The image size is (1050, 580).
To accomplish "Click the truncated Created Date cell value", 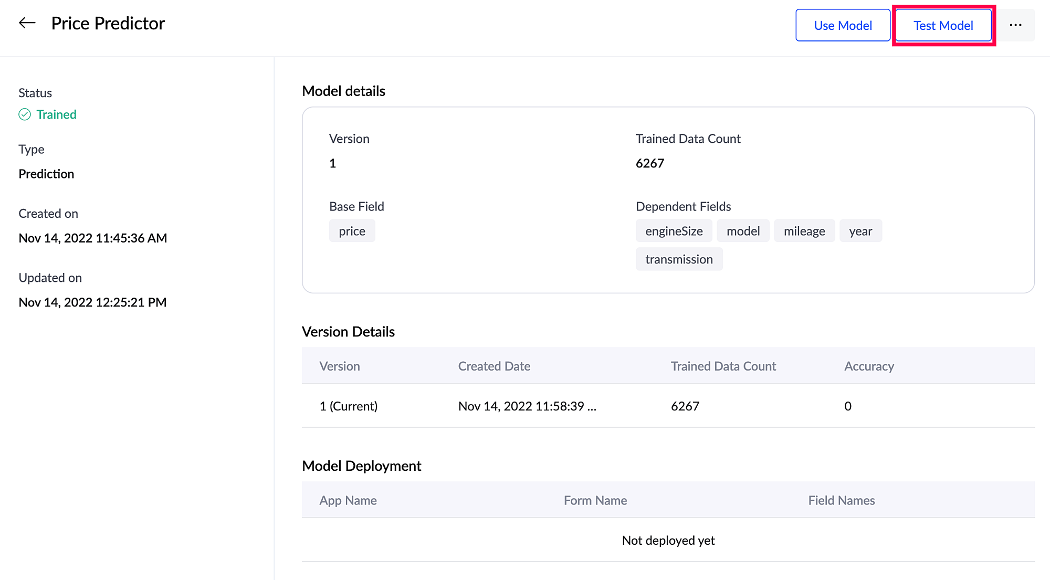I will point(527,406).
